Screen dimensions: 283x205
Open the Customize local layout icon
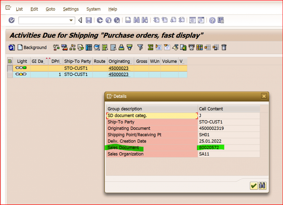point(221,20)
